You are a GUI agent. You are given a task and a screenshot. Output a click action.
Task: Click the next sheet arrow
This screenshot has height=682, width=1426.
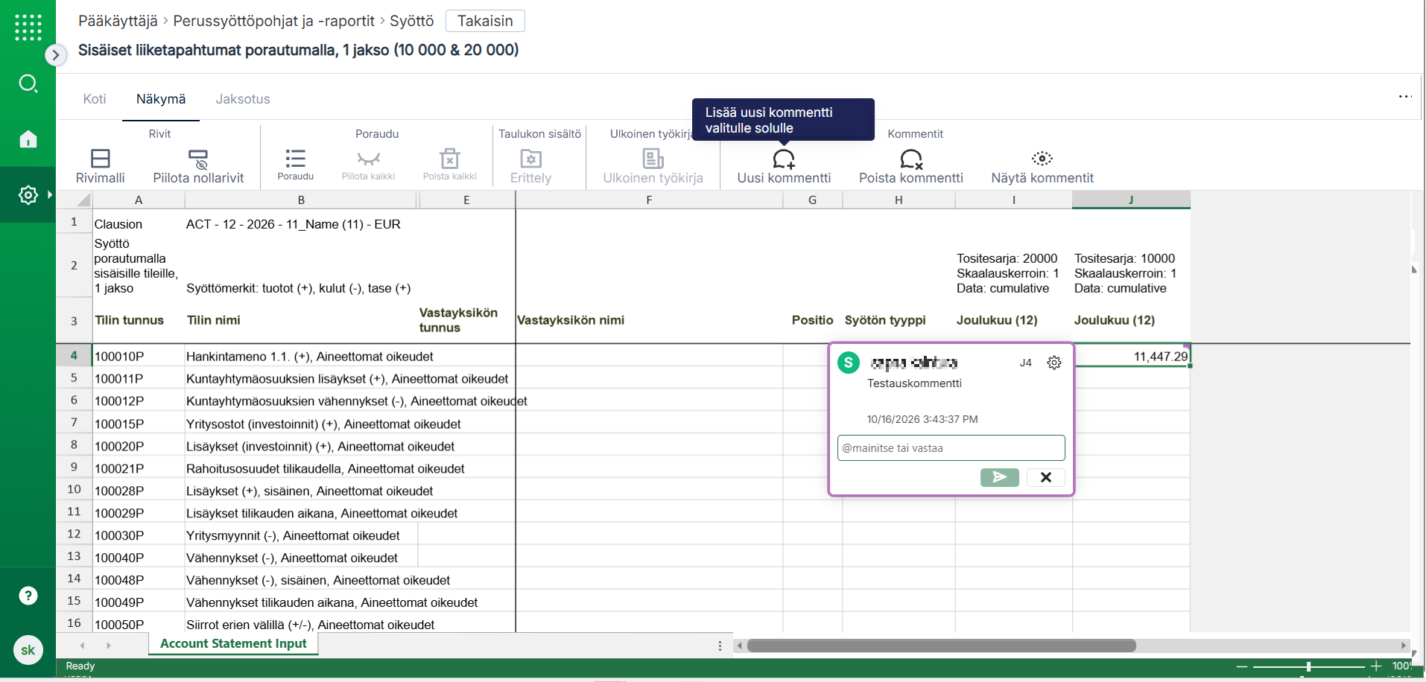point(109,646)
